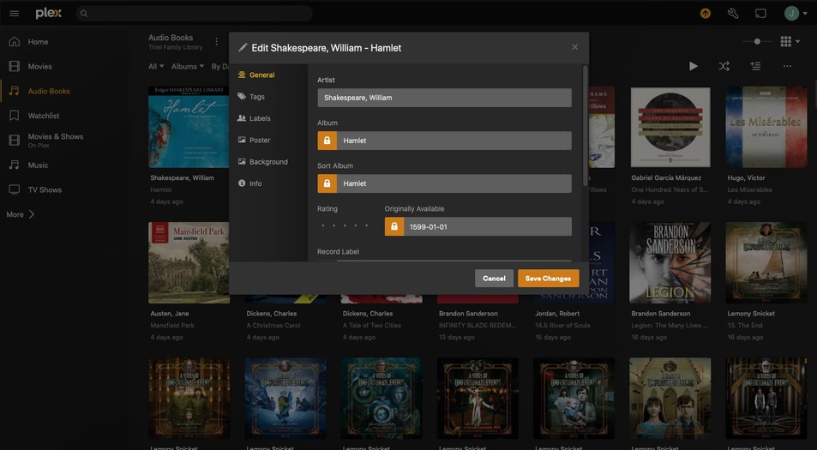Expand the More section in sidebar

coord(21,214)
